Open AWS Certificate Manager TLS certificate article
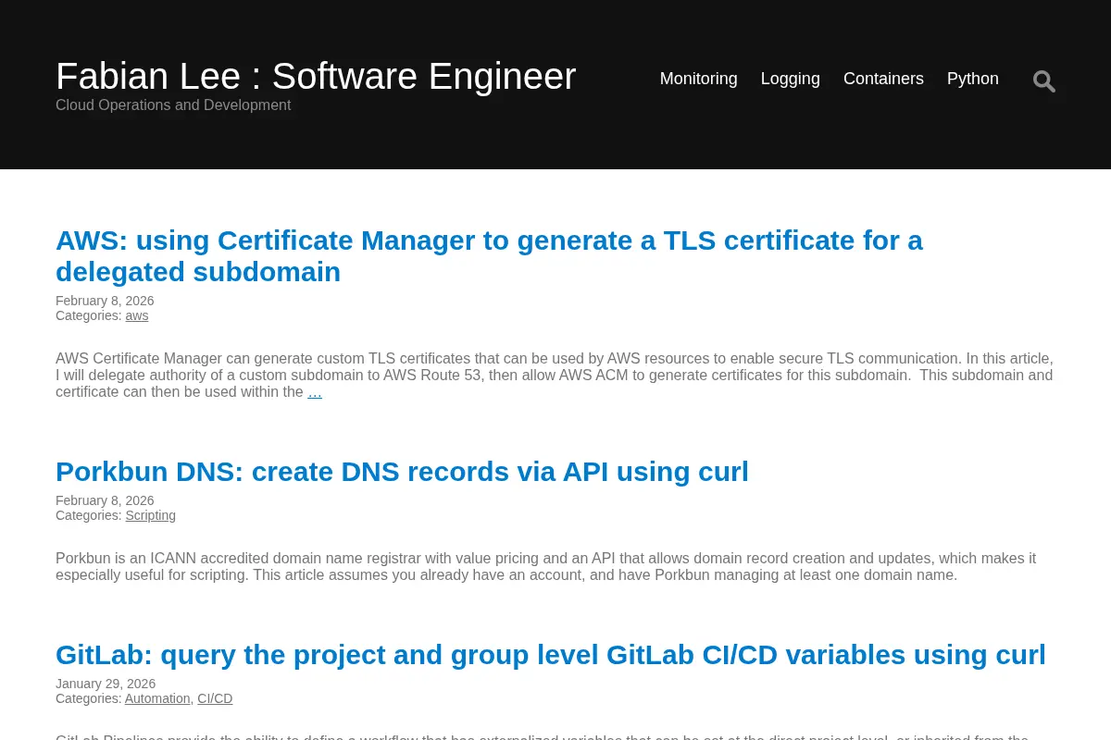The width and height of the screenshot is (1111, 740). tap(489, 256)
